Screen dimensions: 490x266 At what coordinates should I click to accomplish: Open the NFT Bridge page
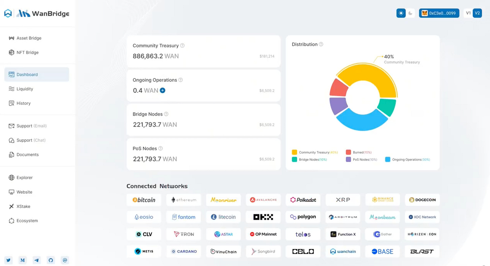point(36,52)
